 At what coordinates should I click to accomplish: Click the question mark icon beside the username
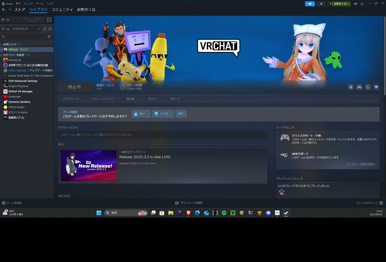(x=330, y=4)
